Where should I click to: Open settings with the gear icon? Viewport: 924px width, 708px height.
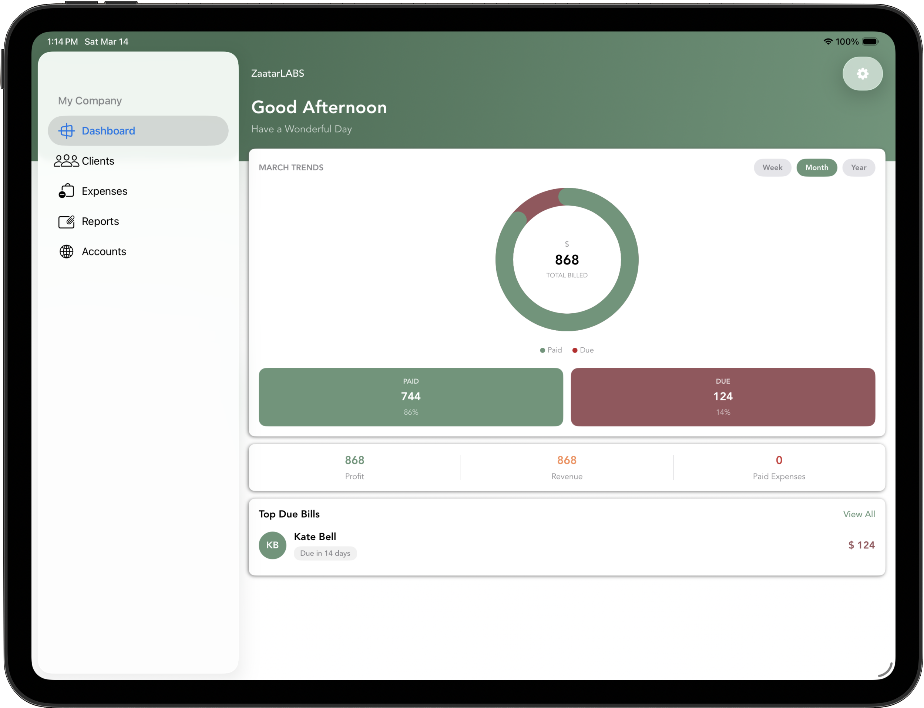point(863,73)
